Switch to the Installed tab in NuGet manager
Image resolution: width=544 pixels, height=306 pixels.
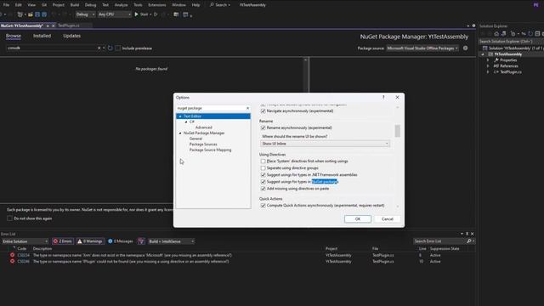(x=42, y=36)
